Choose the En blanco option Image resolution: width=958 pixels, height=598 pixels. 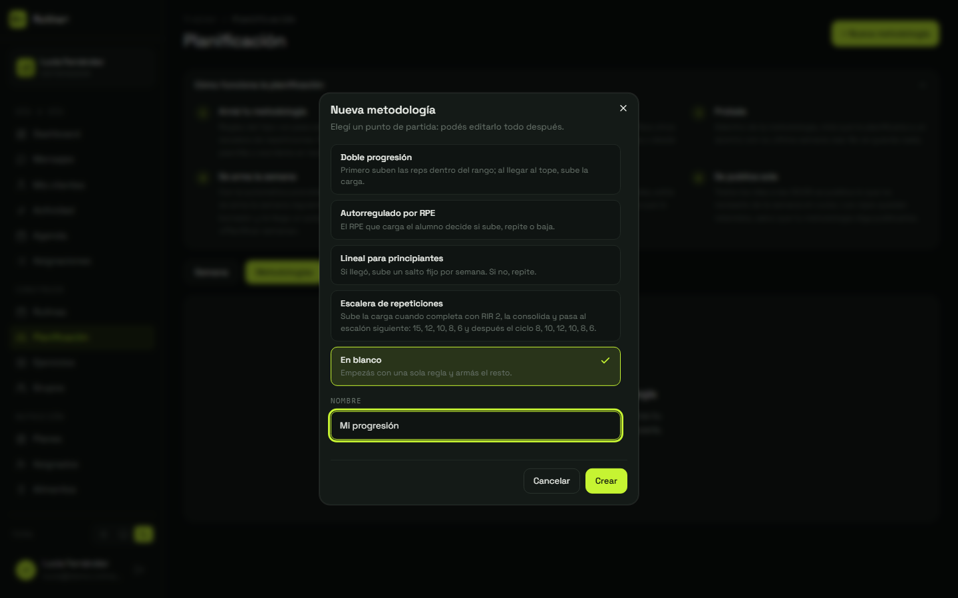(476, 366)
